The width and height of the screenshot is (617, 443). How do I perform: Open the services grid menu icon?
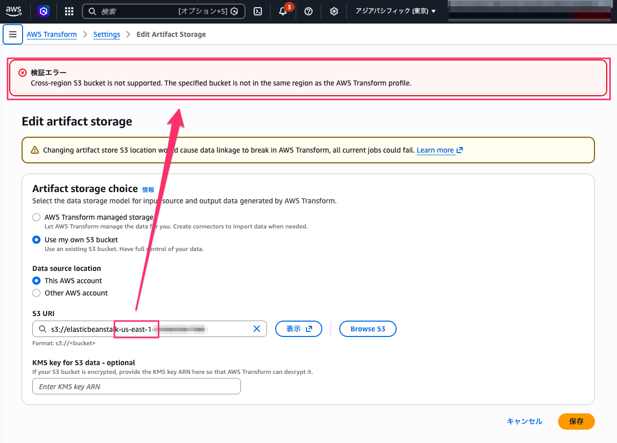(69, 11)
